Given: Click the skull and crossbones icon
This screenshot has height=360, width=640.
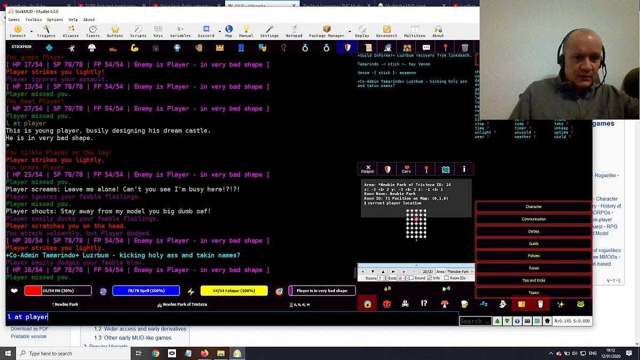Looking at the screenshot, I should click(405, 304).
